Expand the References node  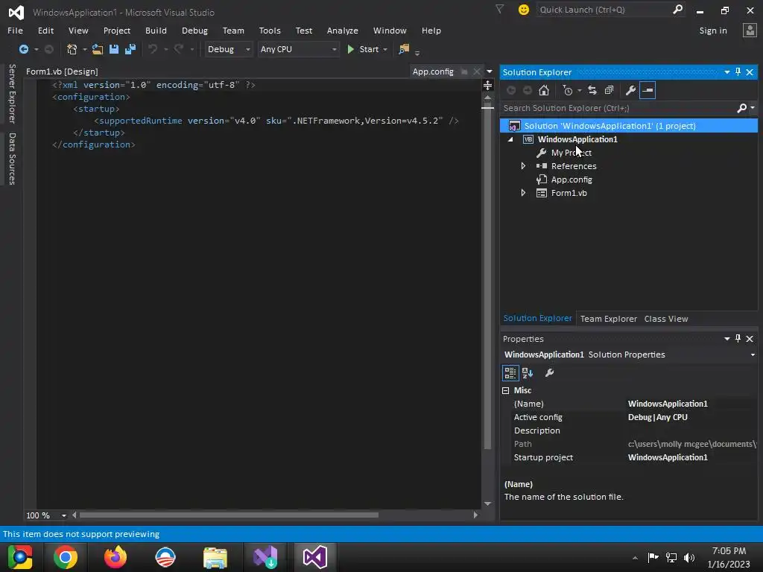523,166
